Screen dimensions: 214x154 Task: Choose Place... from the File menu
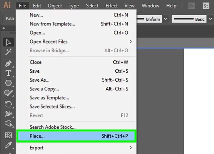click(76, 136)
